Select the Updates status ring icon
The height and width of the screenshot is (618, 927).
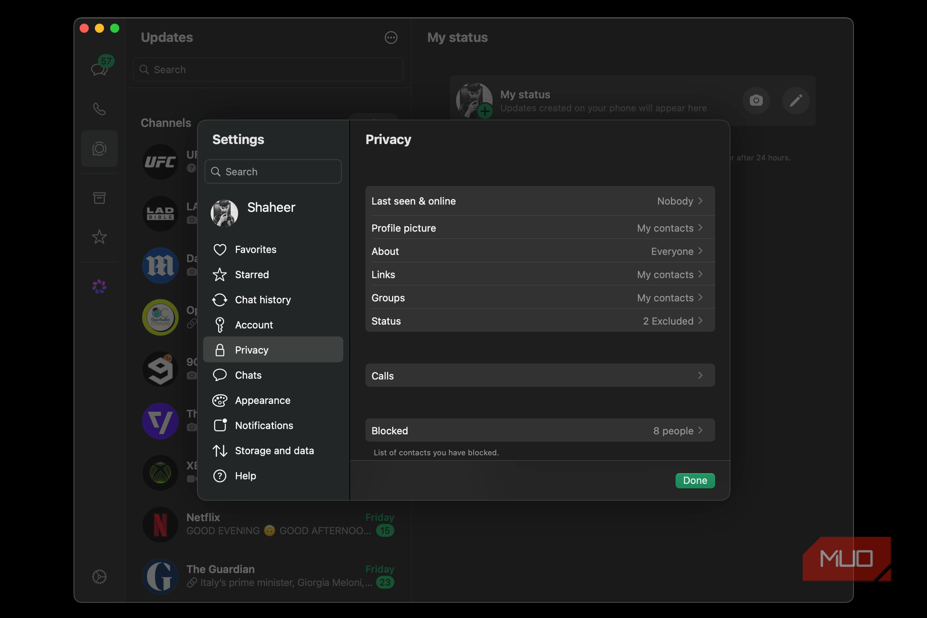(99, 149)
